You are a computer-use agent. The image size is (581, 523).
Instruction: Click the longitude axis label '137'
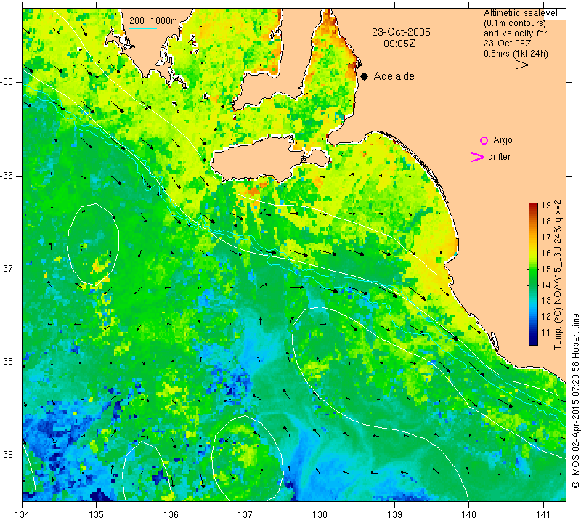point(245,515)
